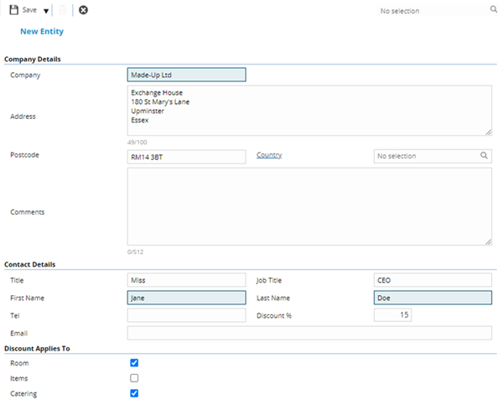Click the top-right search magnifier icon
Image resolution: width=503 pixels, height=410 pixels.
click(493, 11)
